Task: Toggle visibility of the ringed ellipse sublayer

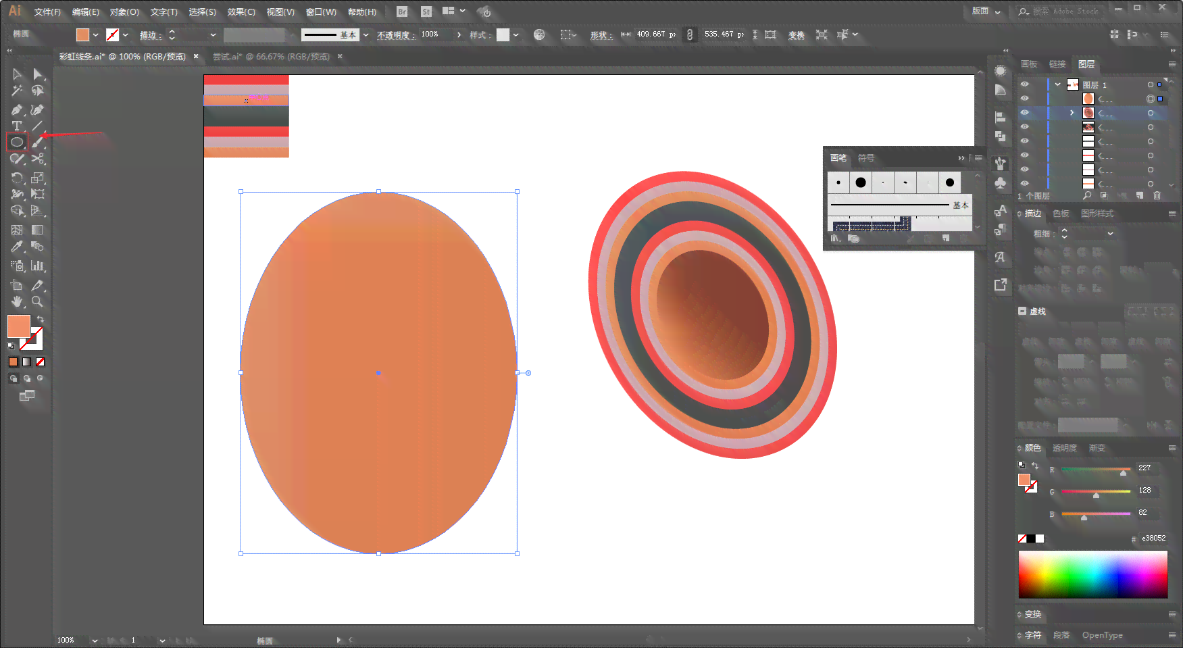Action: click(x=1025, y=113)
